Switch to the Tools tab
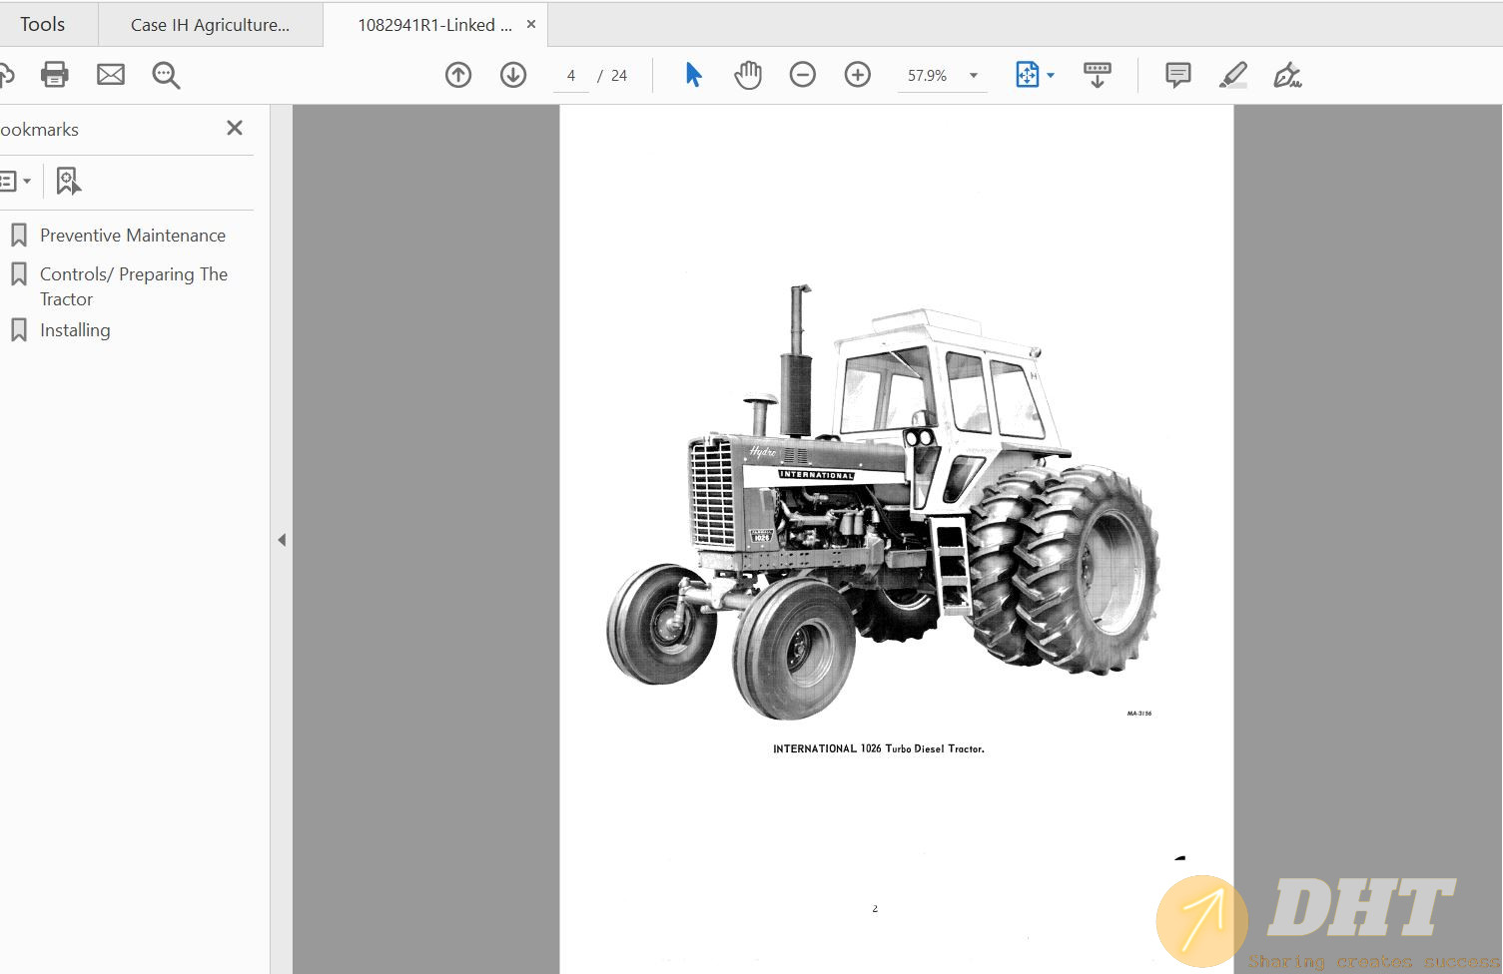This screenshot has height=974, width=1503. click(43, 25)
